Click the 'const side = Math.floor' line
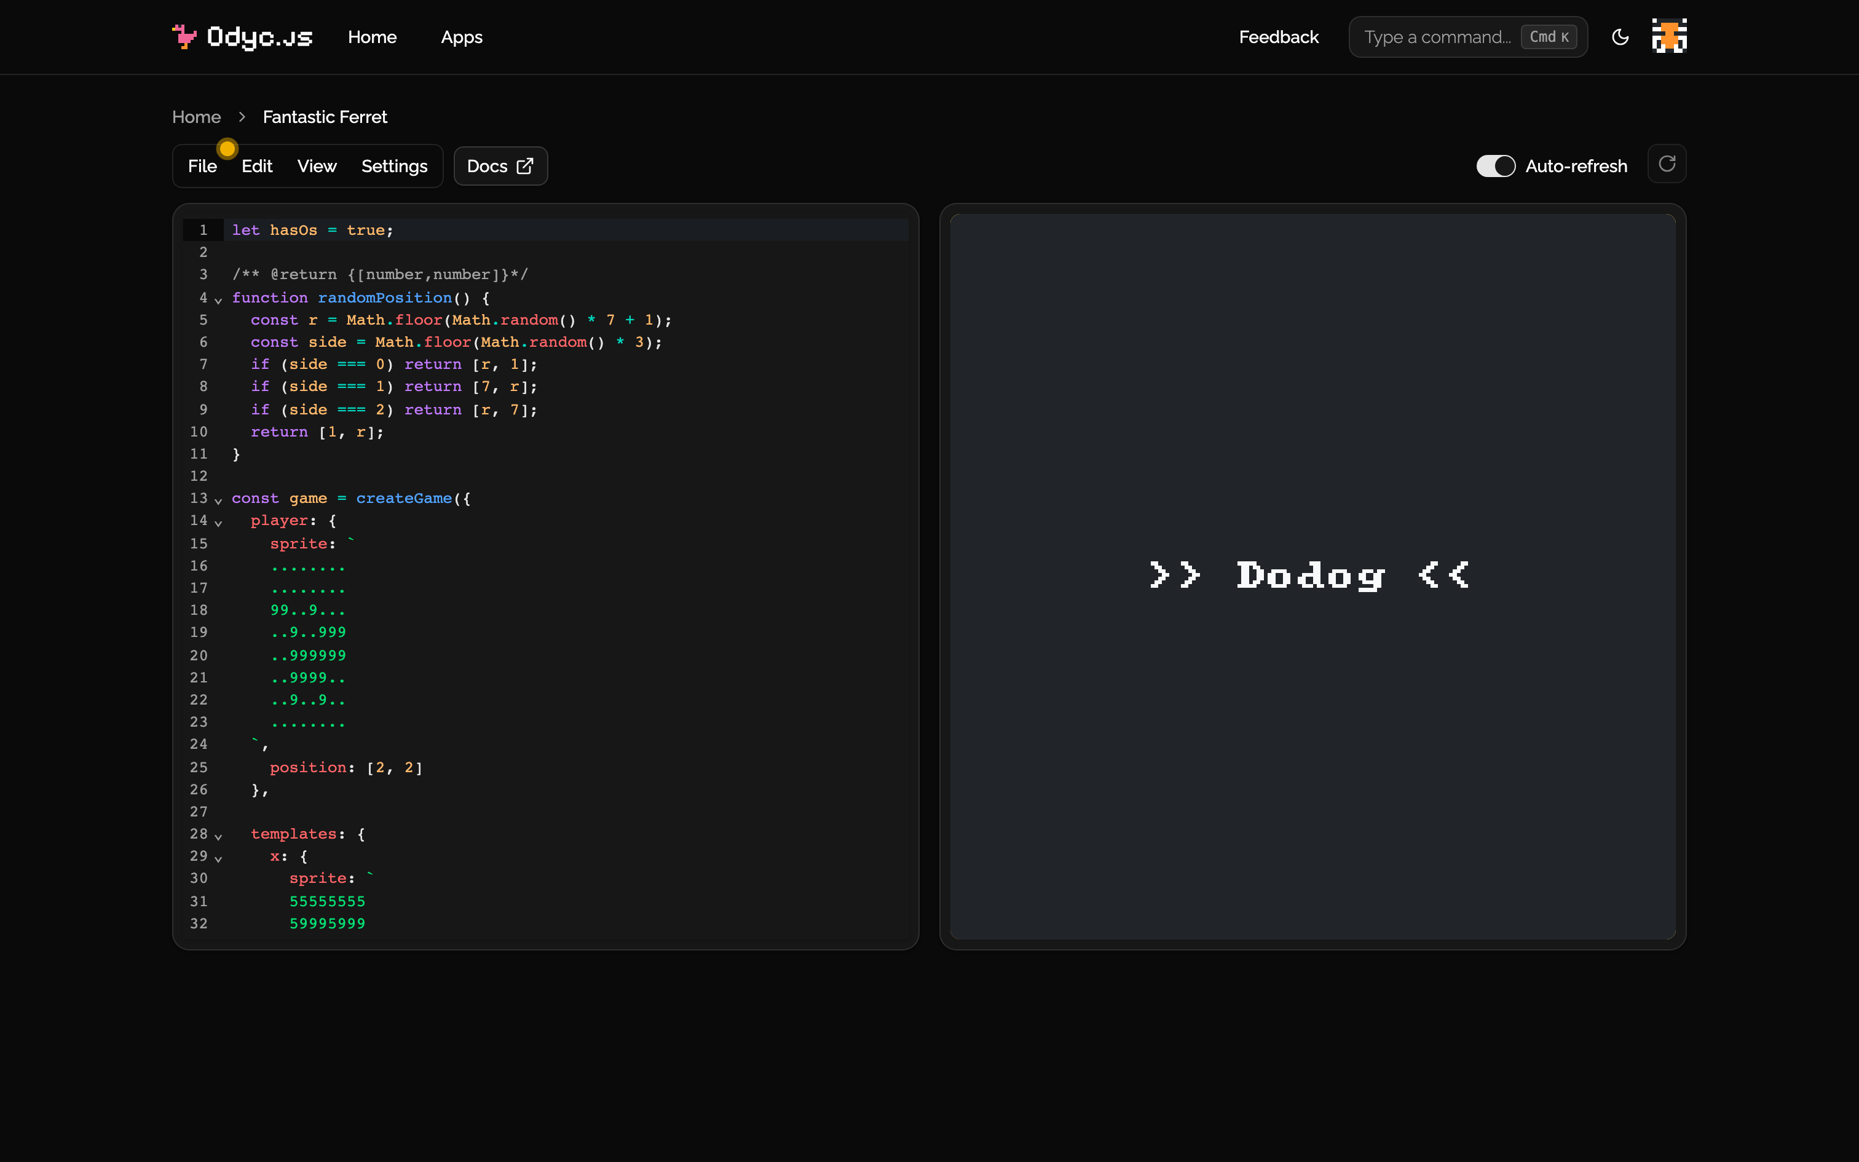Screen dimensions: 1859x1162 456,342
